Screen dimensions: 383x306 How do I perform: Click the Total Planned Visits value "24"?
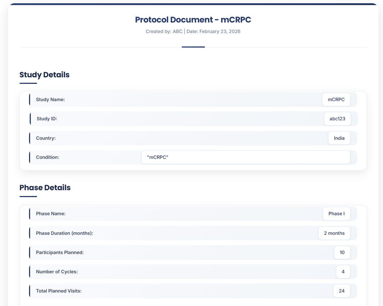click(341, 291)
